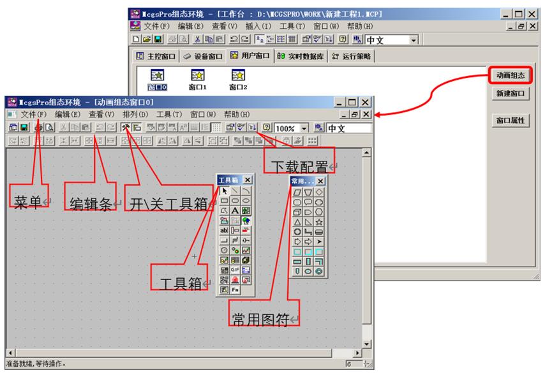Click the language input field showing 中文 in animation toolbar
Screen dimensions: 552x375
tap(348, 128)
